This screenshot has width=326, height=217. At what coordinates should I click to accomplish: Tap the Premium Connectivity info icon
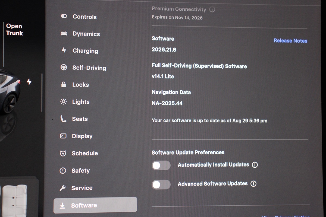point(212,9)
